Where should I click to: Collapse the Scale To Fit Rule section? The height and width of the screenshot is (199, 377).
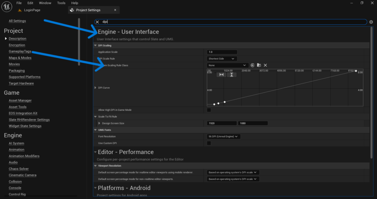(x=95, y=117)
